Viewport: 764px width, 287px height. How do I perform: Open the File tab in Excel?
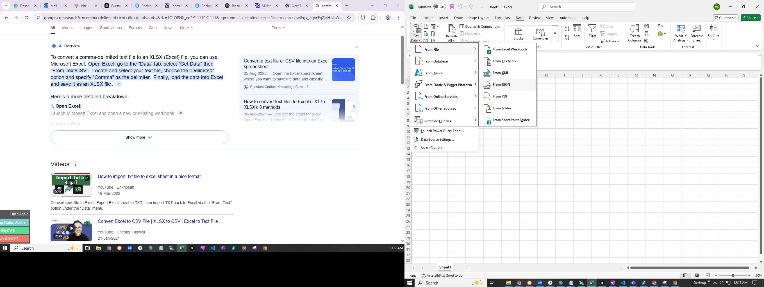[x=413, y=18]
